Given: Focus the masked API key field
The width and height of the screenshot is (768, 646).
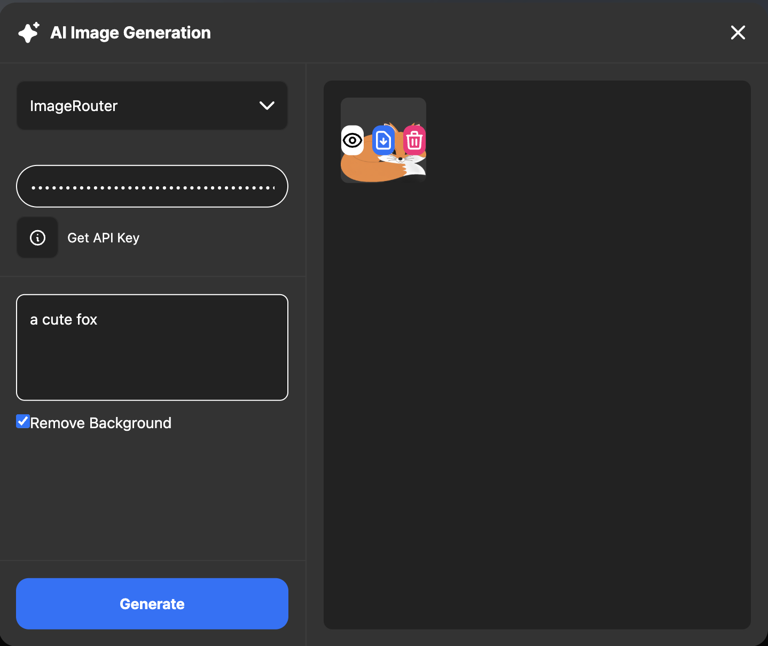Looking at the screenshot, I should point(152,186).
